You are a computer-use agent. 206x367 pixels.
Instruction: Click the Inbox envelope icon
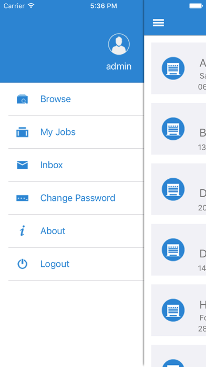point(23,165)
